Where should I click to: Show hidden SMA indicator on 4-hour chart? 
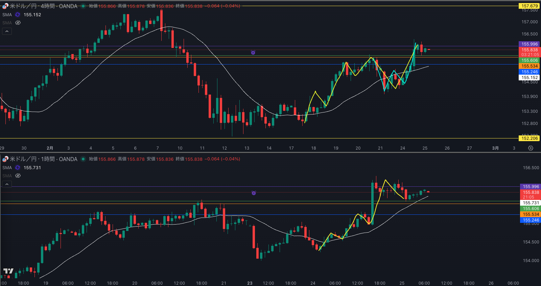point(18,23)
